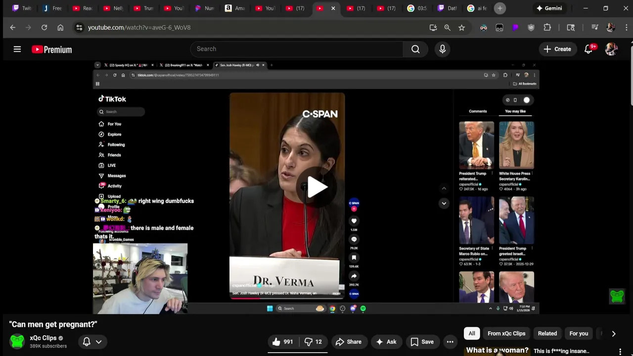
Task: Open zoom control in address bar
Action: pos(447,28)
